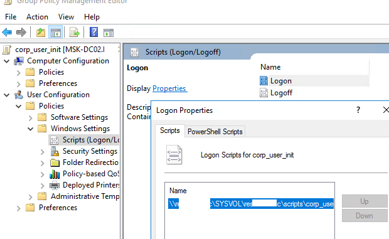Open the View menu
389x239 pixels.
coord(66,17)
